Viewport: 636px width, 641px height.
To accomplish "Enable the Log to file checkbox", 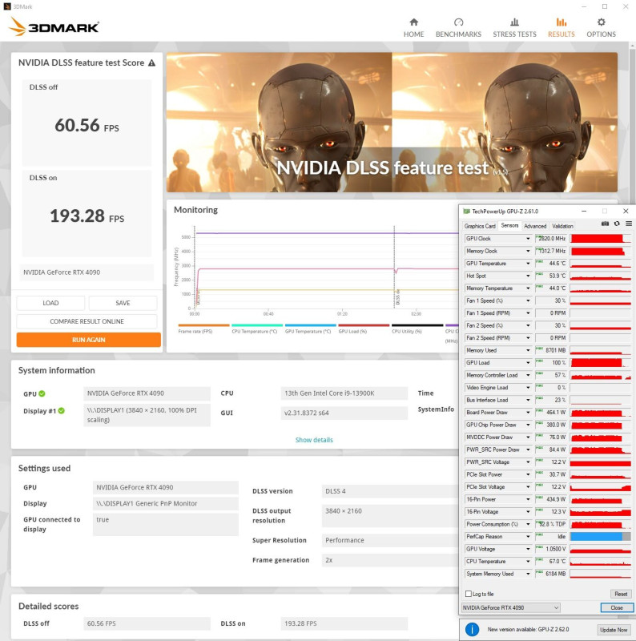I will click(x=469, y=594).
